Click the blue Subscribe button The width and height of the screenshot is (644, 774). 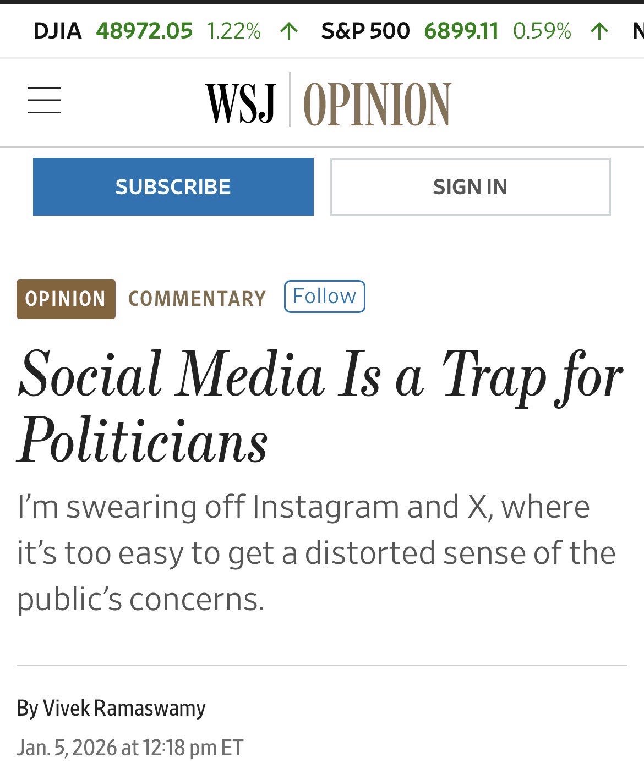[173, 186]
